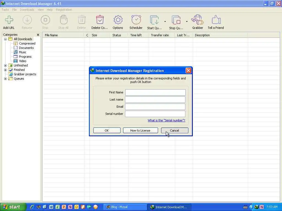Select the Video category

pos(23,61)
